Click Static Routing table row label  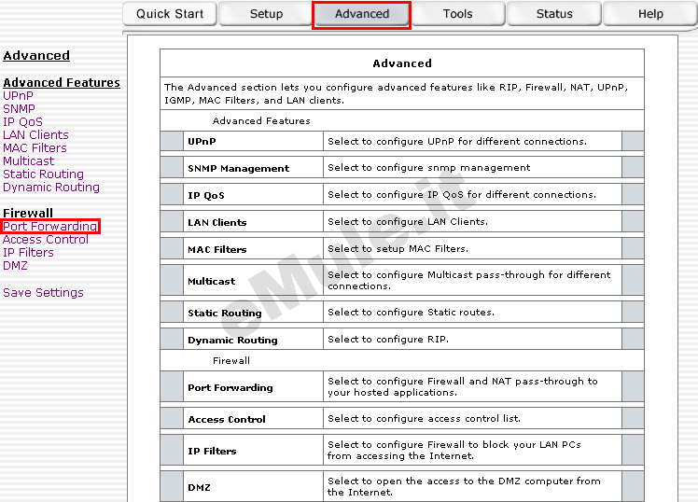coord(224,314)
